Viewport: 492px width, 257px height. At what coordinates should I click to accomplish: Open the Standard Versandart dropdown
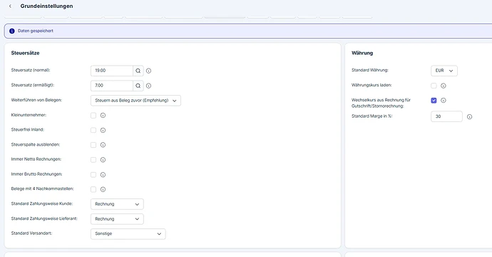128,233
